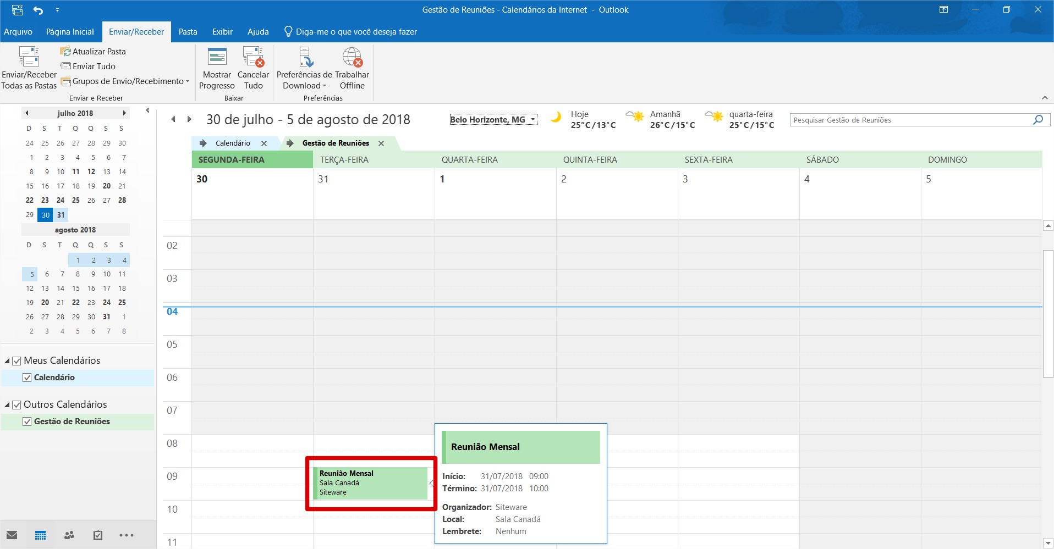Click the Cancelar Tudo icon
Viewport: 1054px width, 549px height.
click(253, 57)
